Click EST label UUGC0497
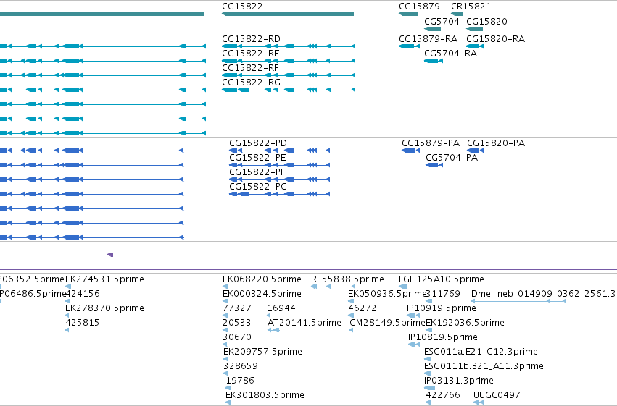617x406 pixels. pyautogui.click(x=497, y=395)
